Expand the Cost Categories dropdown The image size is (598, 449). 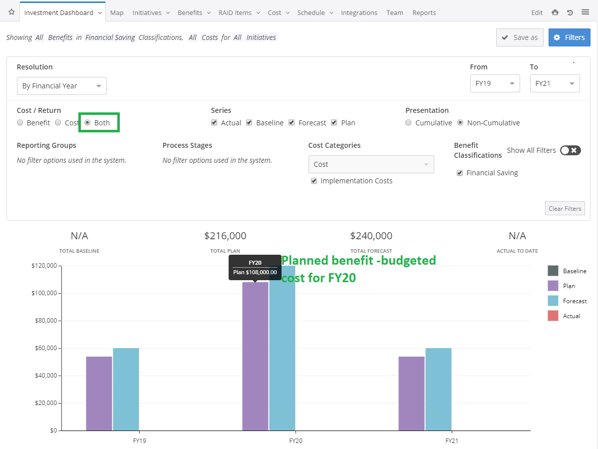click(x=371, y=164)
